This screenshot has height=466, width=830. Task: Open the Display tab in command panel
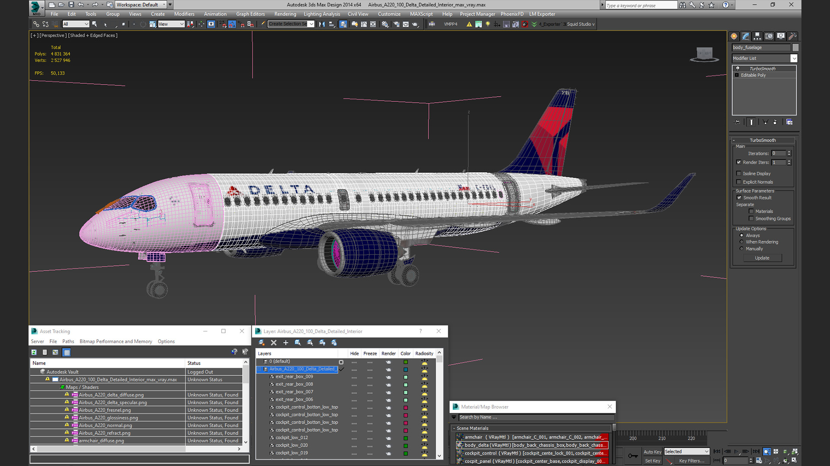coord(780,36)
